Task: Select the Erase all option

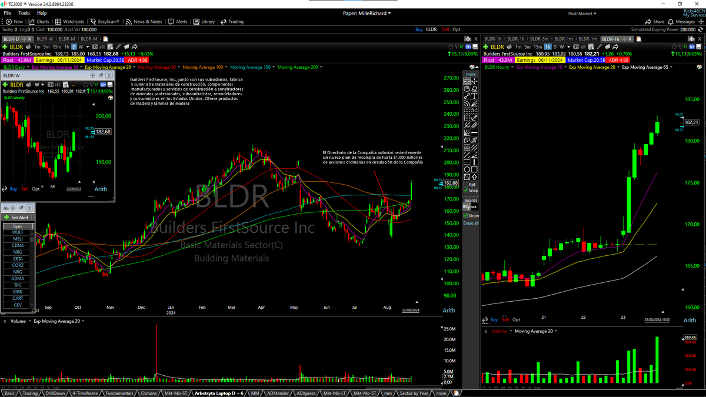Action: [x=471, y=223]
